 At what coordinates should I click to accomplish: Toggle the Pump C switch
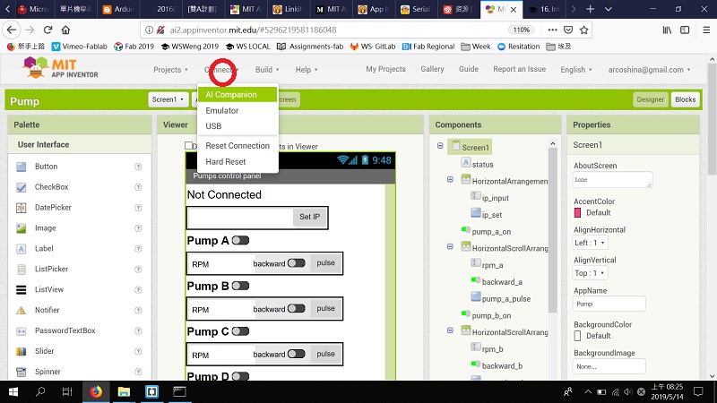[x=240, y=331]
